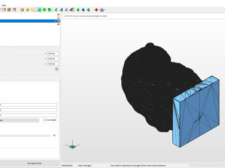Click the orange zoom magnifier icon
Viewport: 225px width, 168px height.
point(32,10)
